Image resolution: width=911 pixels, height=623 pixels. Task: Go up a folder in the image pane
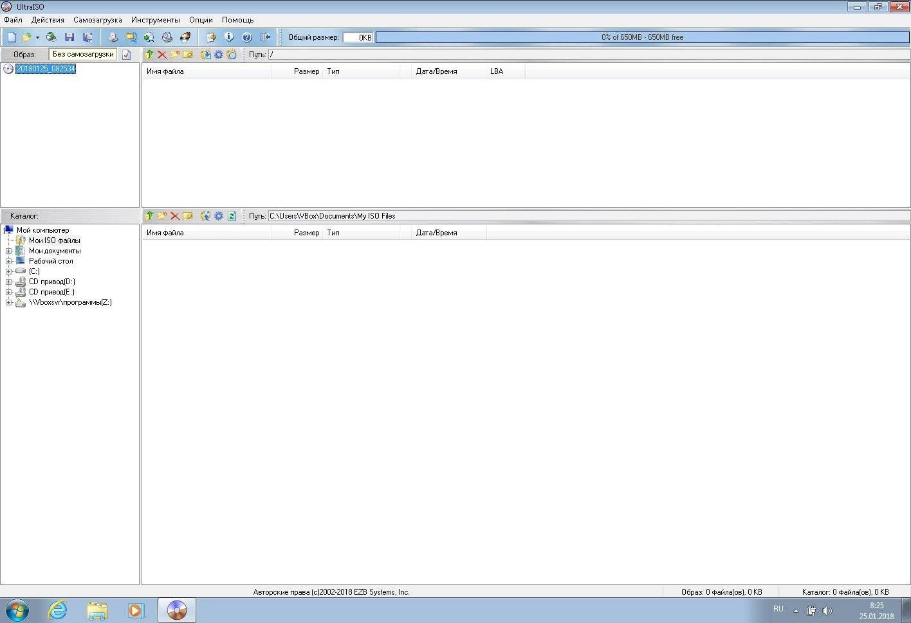tap(149, 55)
